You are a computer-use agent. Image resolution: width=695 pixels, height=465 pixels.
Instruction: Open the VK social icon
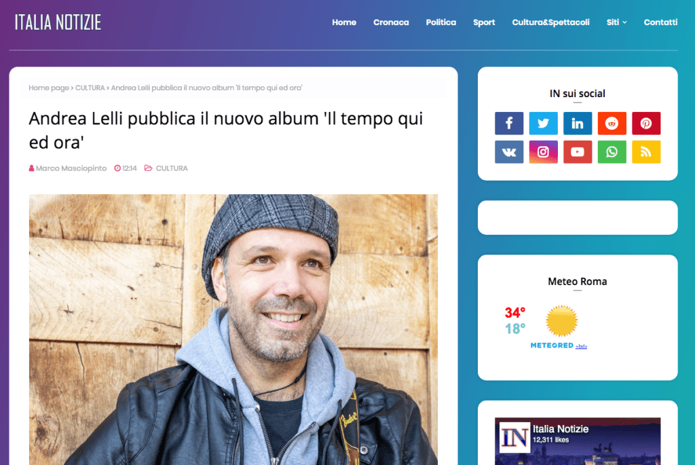(509, 152)
